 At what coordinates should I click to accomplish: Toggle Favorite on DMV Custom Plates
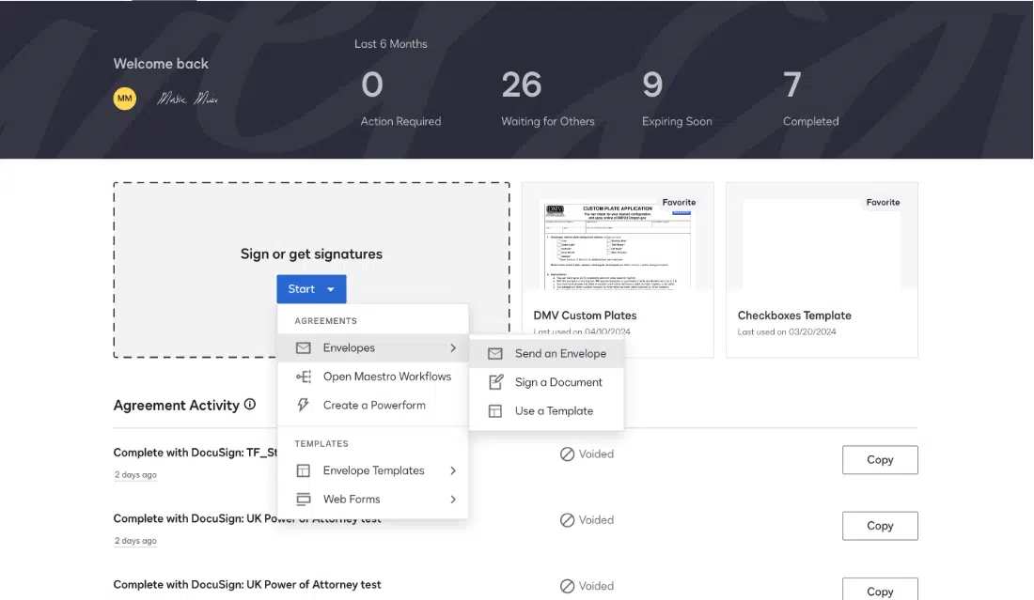[679, 202]
